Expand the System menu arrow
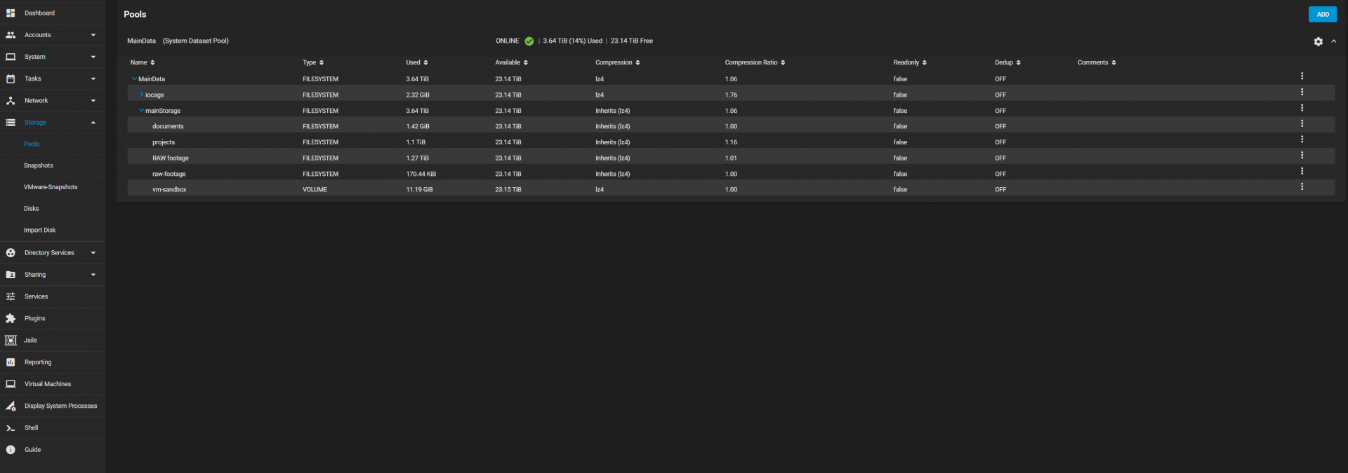Image resolution: width=1348 pixels, height=473 pixels. point(93,57)
